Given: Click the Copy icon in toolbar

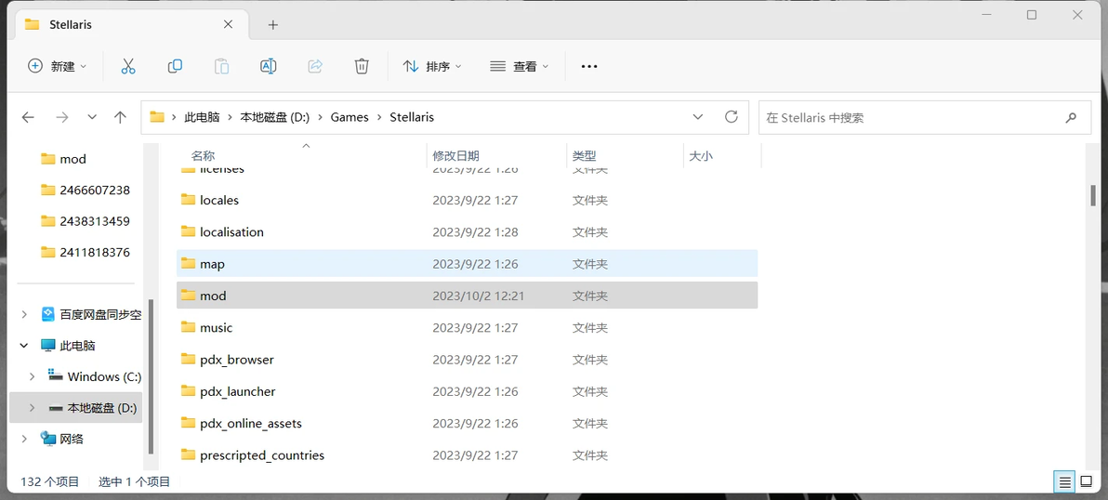Looking at the screenshot, I should click(x=175, y=66).
